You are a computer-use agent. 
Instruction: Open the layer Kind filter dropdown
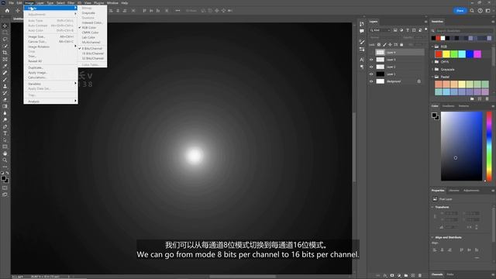(x=381, y=30)
